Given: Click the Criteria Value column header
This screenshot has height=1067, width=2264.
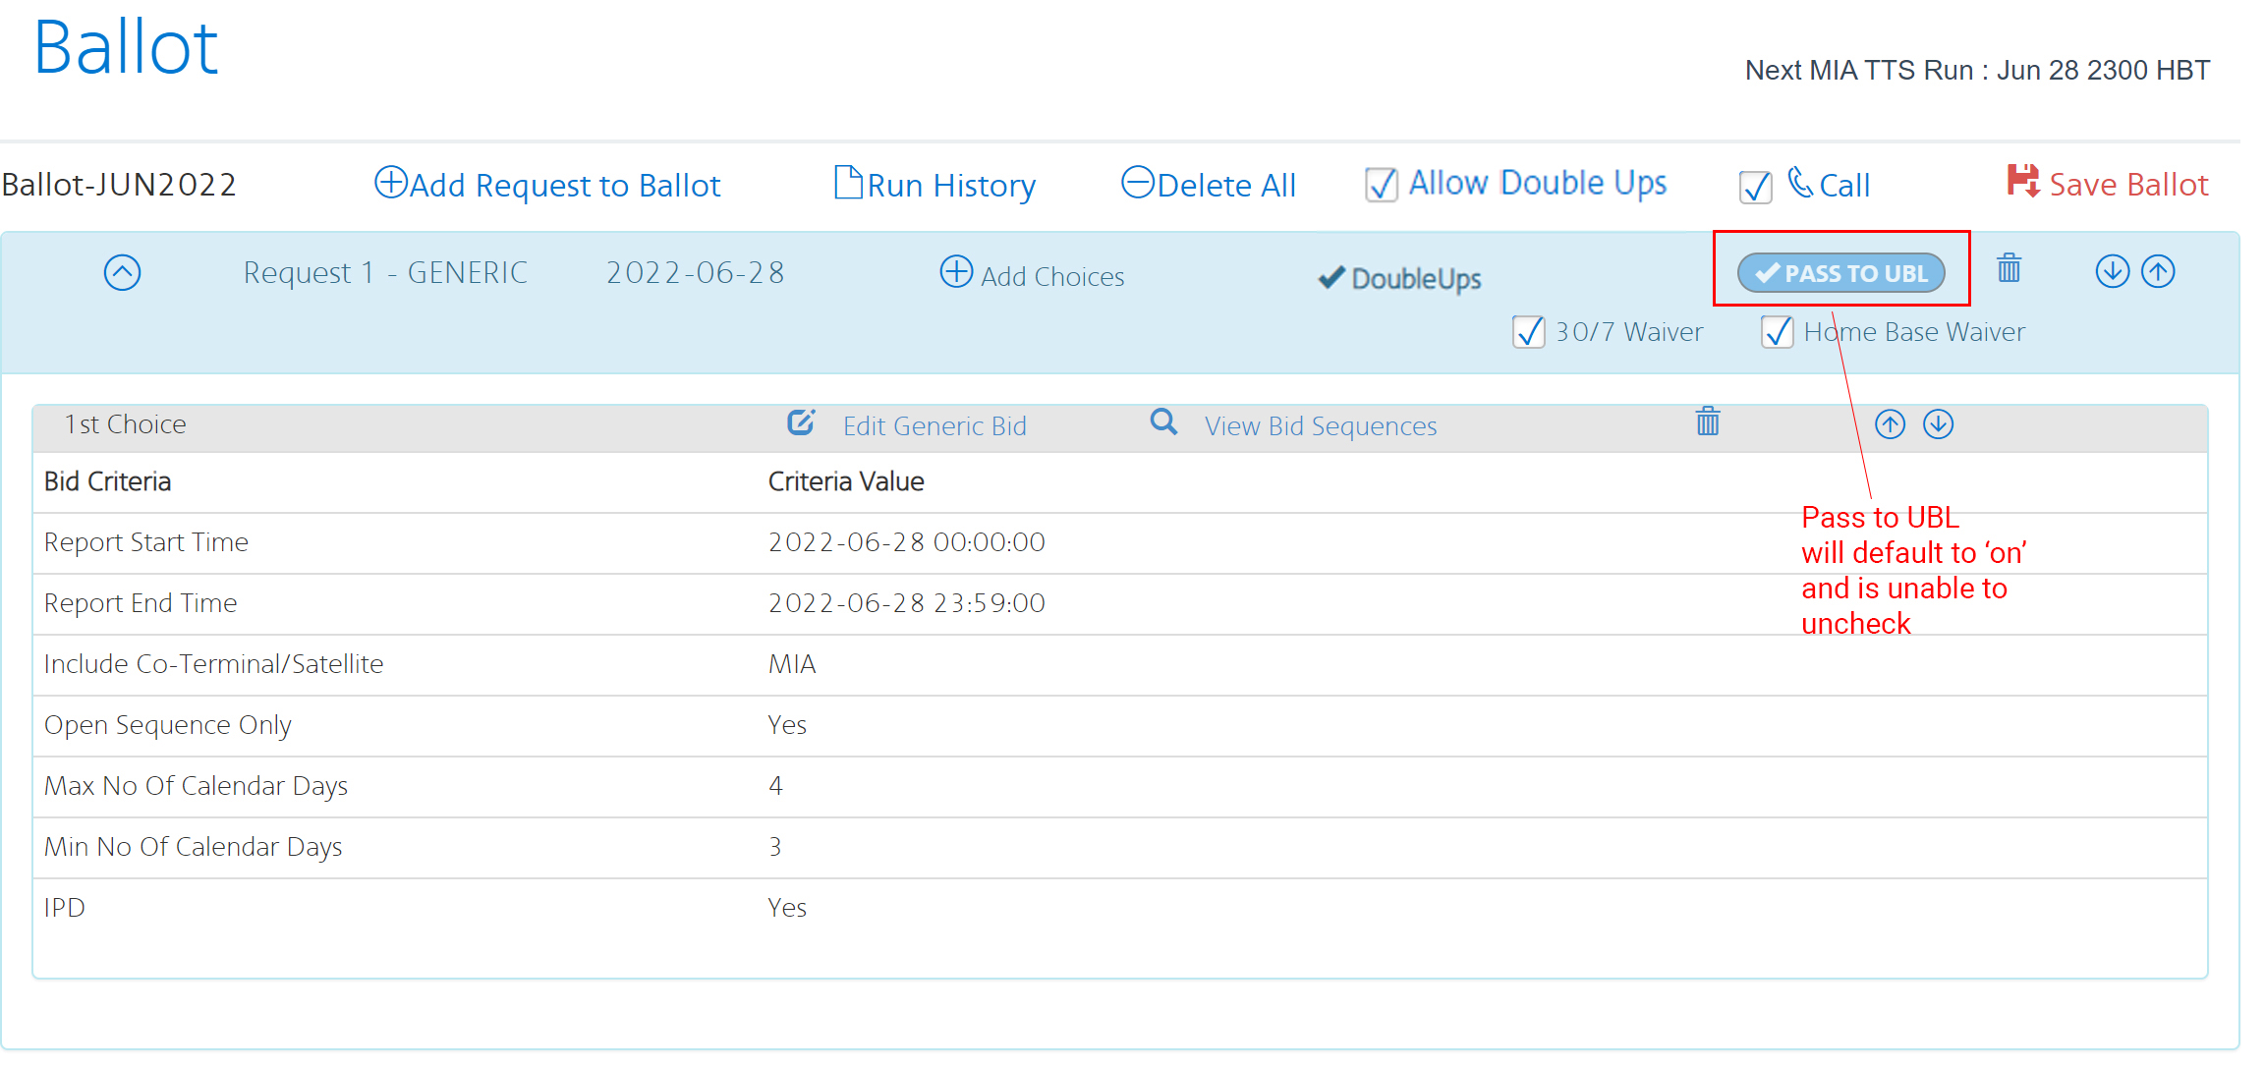Looking at the screenshot, I should pyautogui.click(x=846, y=481).
